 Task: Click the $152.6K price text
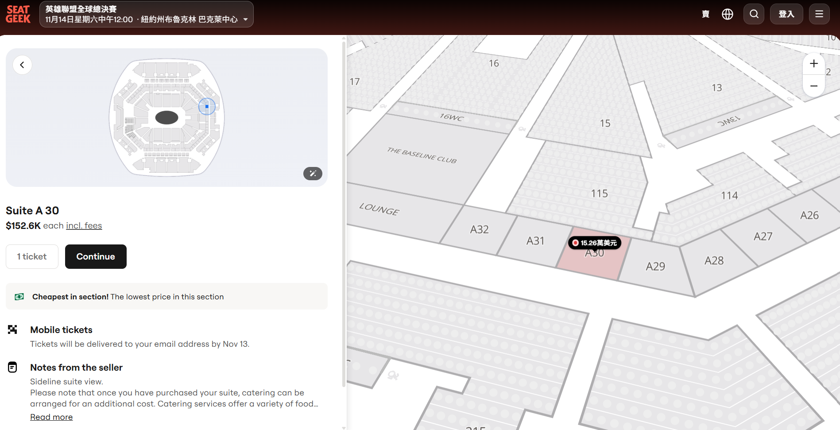pyautogui.click(x=23, y=225)
